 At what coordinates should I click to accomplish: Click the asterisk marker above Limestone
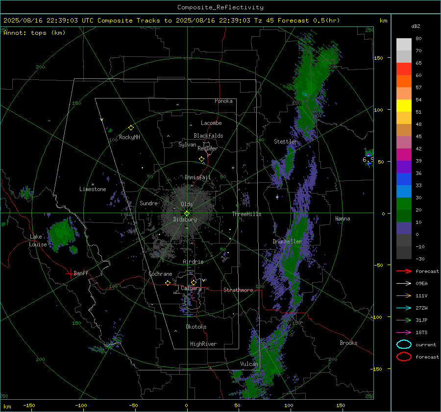tap(93, 185)
